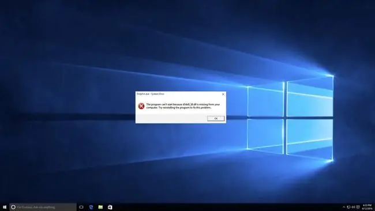Close the Dolphin.exe System Error dialog
The width and height of the screenshot is (375, 211).
[223, 94]
